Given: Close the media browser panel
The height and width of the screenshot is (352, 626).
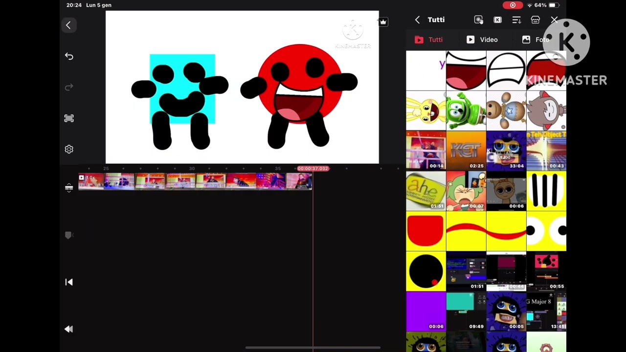Looking at the screenshot, I should click(554, 20).
